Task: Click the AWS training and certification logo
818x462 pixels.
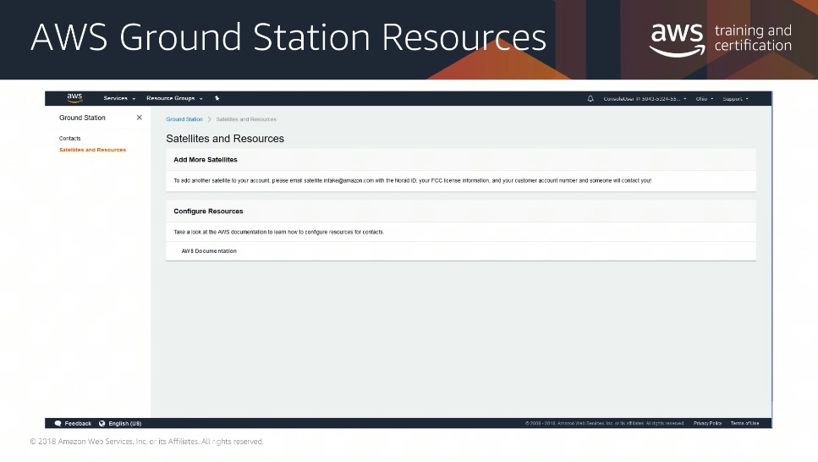Action: [721, 39]
